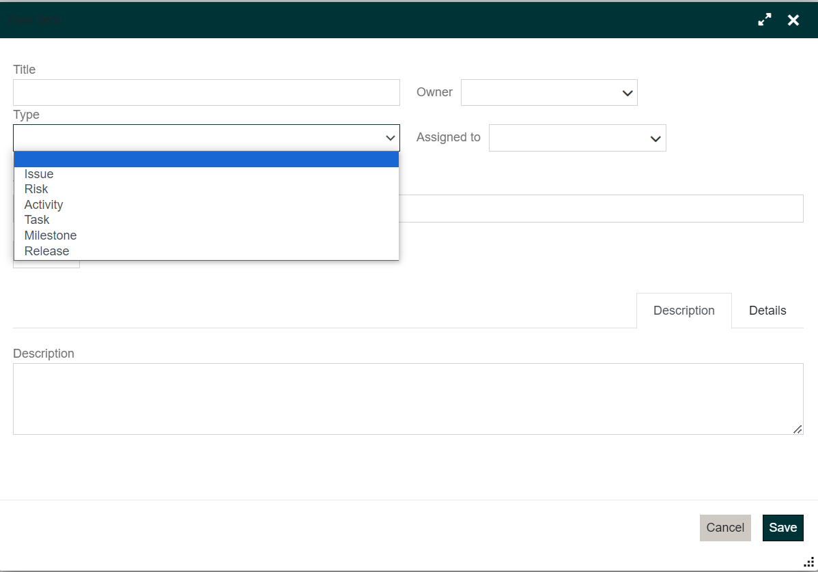Choose Task as the item type

(36, 219)
